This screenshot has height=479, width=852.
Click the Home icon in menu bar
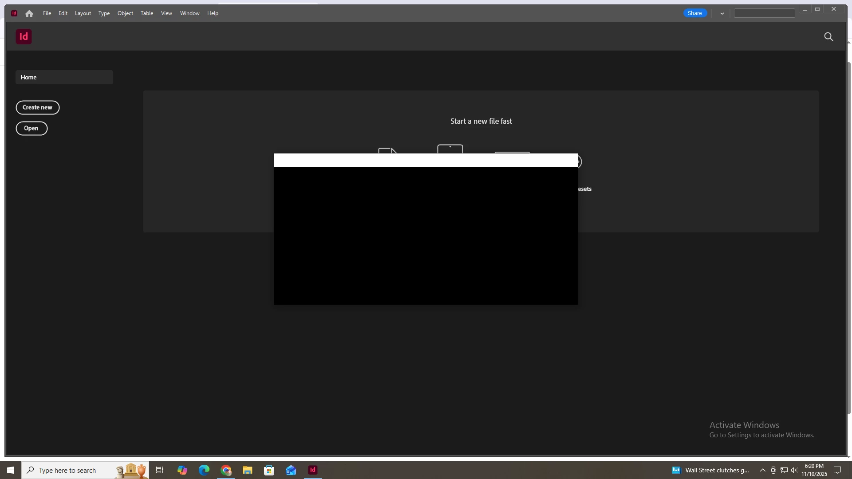tap(29, 13)
